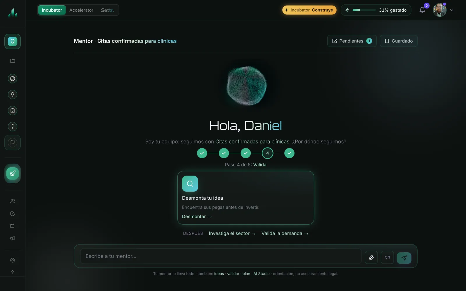Image resolution: width=466 pixels, height=291 pixels.
Task: Select the flag icon in sidebar
Action: click(13, 143)
